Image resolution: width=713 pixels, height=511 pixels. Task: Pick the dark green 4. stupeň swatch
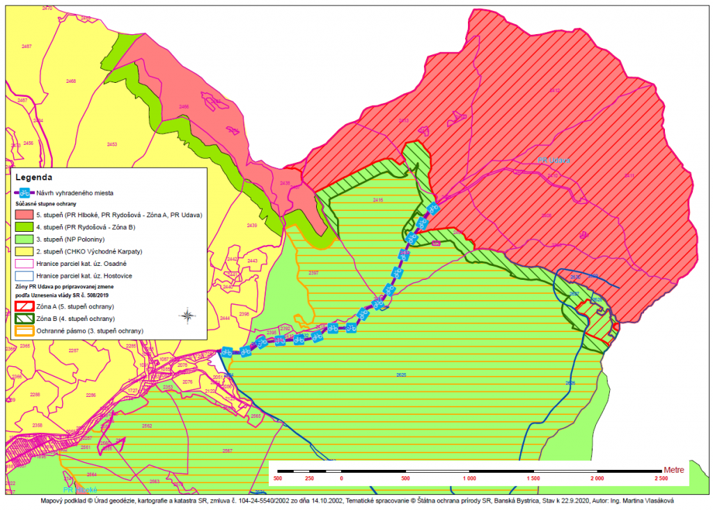click(x=24, y=228)
